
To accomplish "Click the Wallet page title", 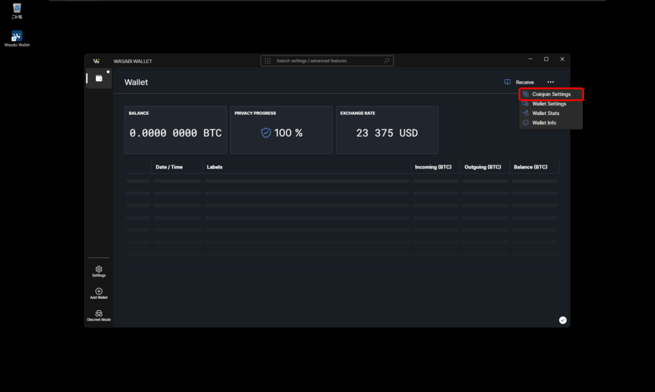I will (x=136, y=82).
